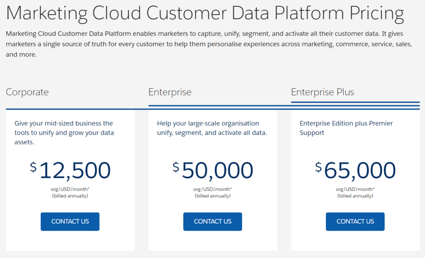Click CONTACT US under the Enterprise plan
Image resolution: width=425 pixels, height=258 pixels.
pos(212,221)
